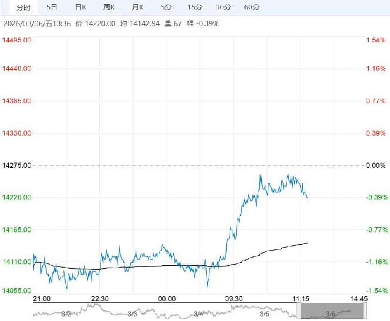The image size is (390, 321).
Task: Select the 5分 interval tab
Action: click(x=166, y=8)
